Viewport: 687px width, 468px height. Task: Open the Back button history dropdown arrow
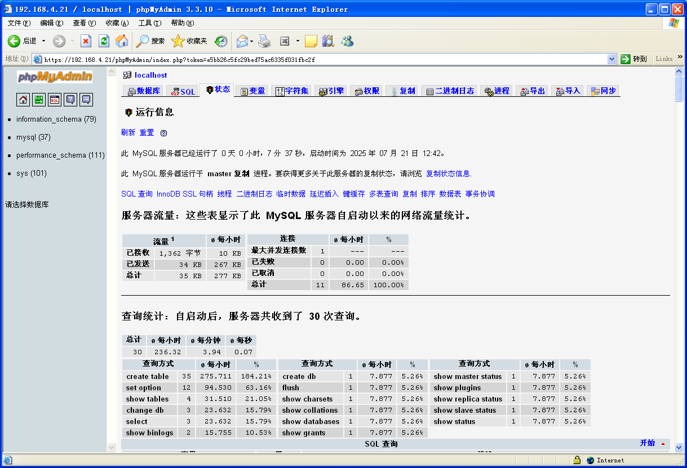coord(43,41)
